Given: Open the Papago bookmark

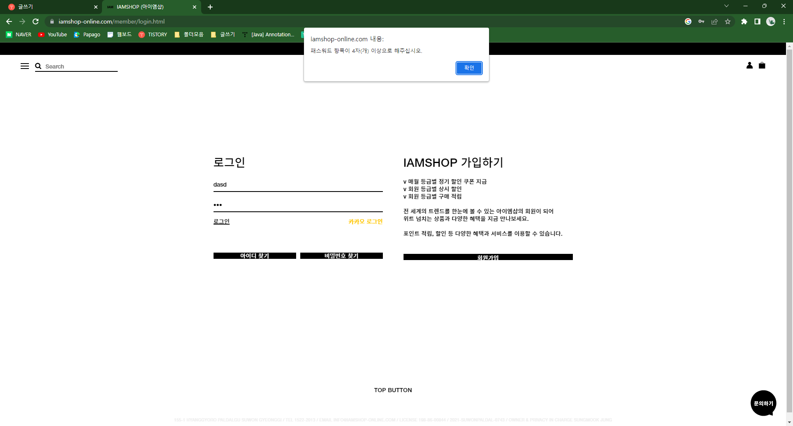Looking at the screenshot, I should [87, 35].
